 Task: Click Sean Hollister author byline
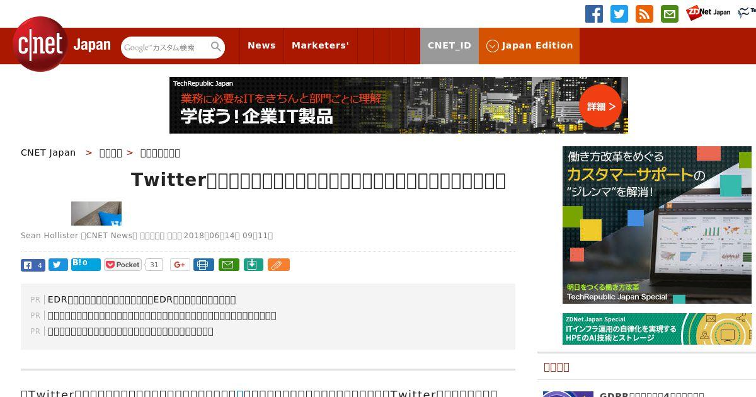point(50,236)
